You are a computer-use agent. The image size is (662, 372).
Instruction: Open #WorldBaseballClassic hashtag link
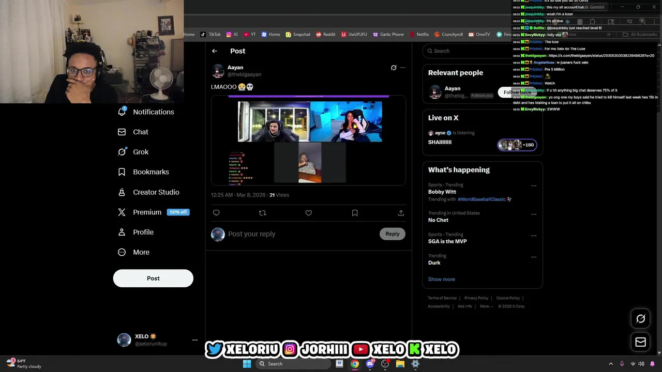point(482,199)
